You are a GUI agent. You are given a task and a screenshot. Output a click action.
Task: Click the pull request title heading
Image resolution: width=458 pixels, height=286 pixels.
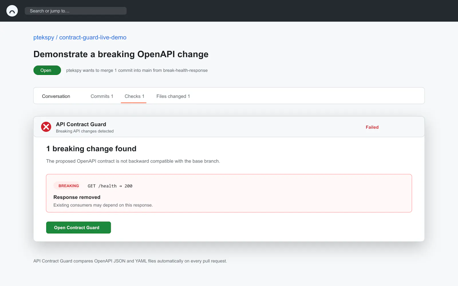(121, 54)
